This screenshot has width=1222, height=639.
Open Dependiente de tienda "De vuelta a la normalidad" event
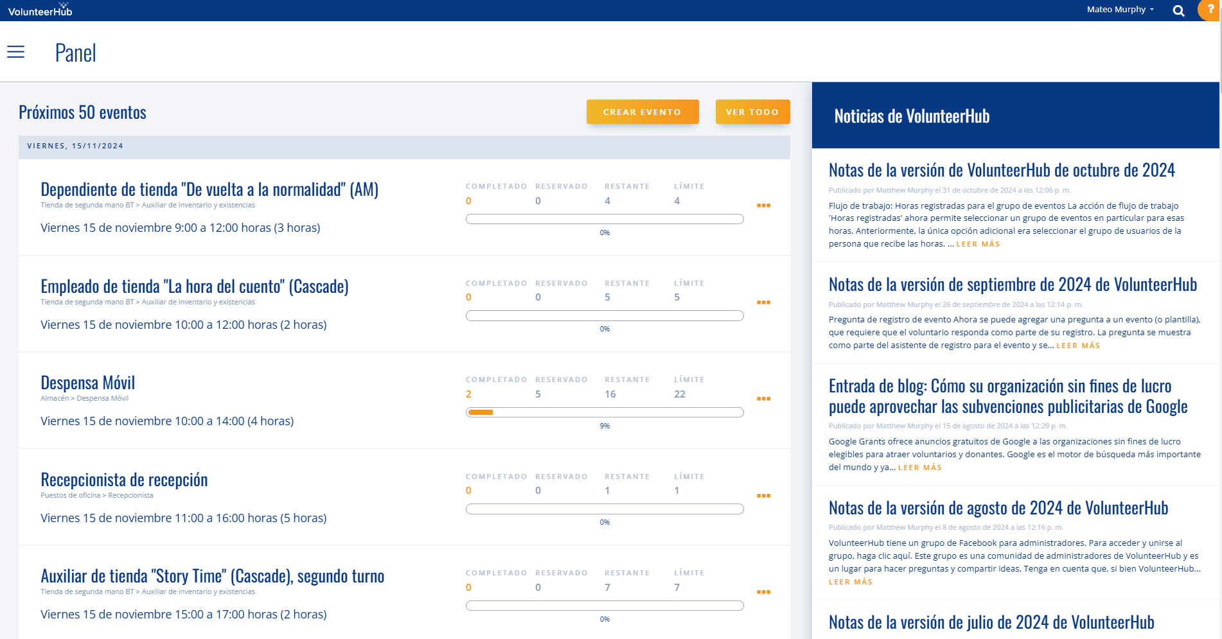pos(209,189)
